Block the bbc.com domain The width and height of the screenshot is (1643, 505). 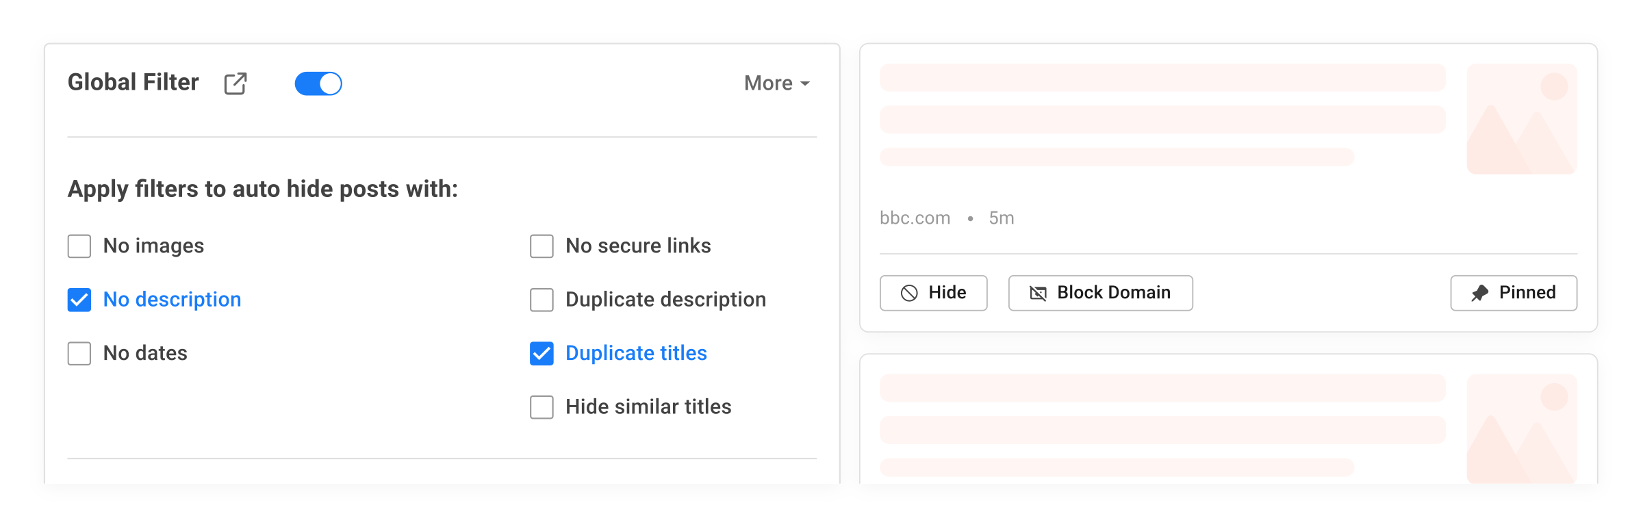pos(1100,292)
